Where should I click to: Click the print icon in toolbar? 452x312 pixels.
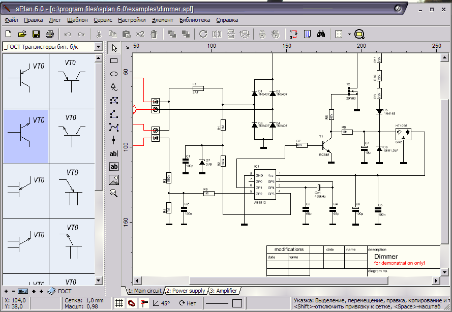[50, 34]
